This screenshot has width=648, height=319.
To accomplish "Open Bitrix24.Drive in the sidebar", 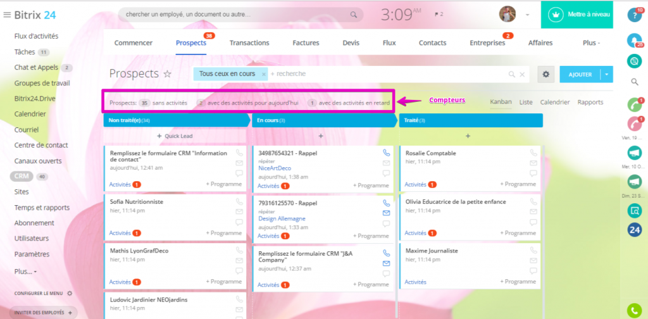I will [x=35, y=98].
